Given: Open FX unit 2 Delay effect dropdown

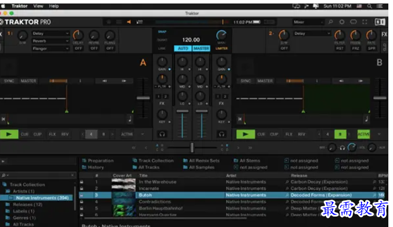Looking at the screenshot, I should point(312,33).
